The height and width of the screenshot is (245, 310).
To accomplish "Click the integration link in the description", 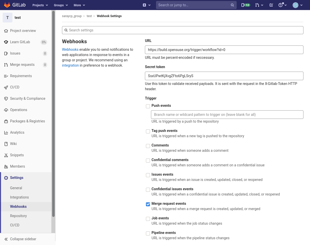I will (x=70, y=65).
